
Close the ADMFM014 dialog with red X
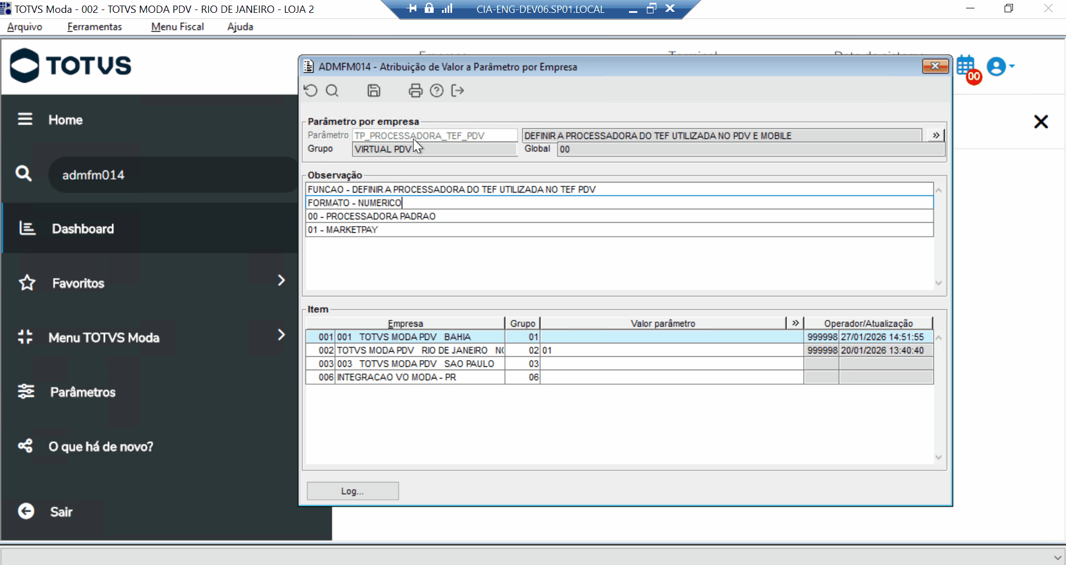935,66
